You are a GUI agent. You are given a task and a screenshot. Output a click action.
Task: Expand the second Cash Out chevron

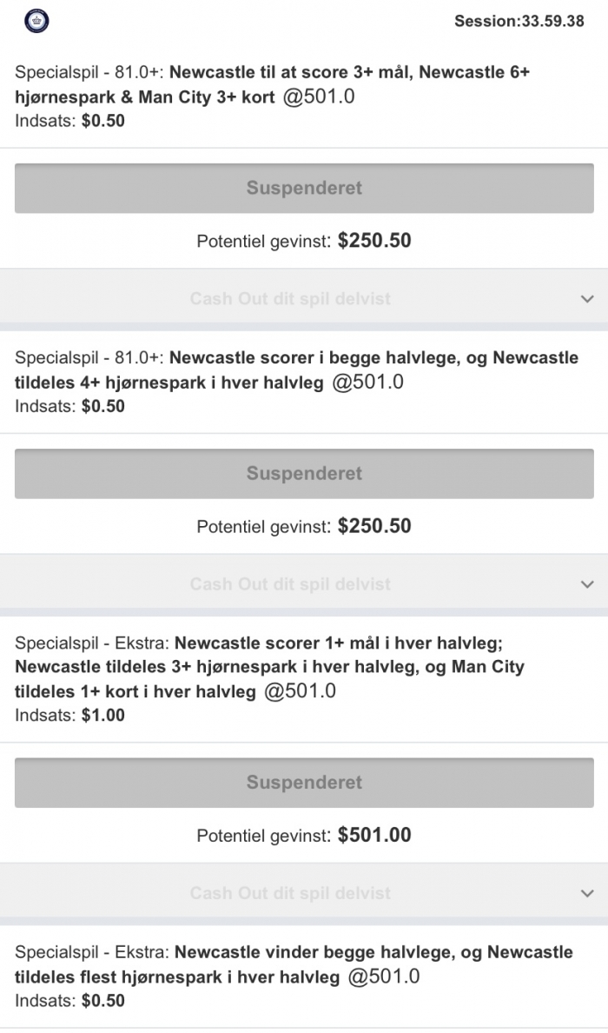(x=587, y=584)
